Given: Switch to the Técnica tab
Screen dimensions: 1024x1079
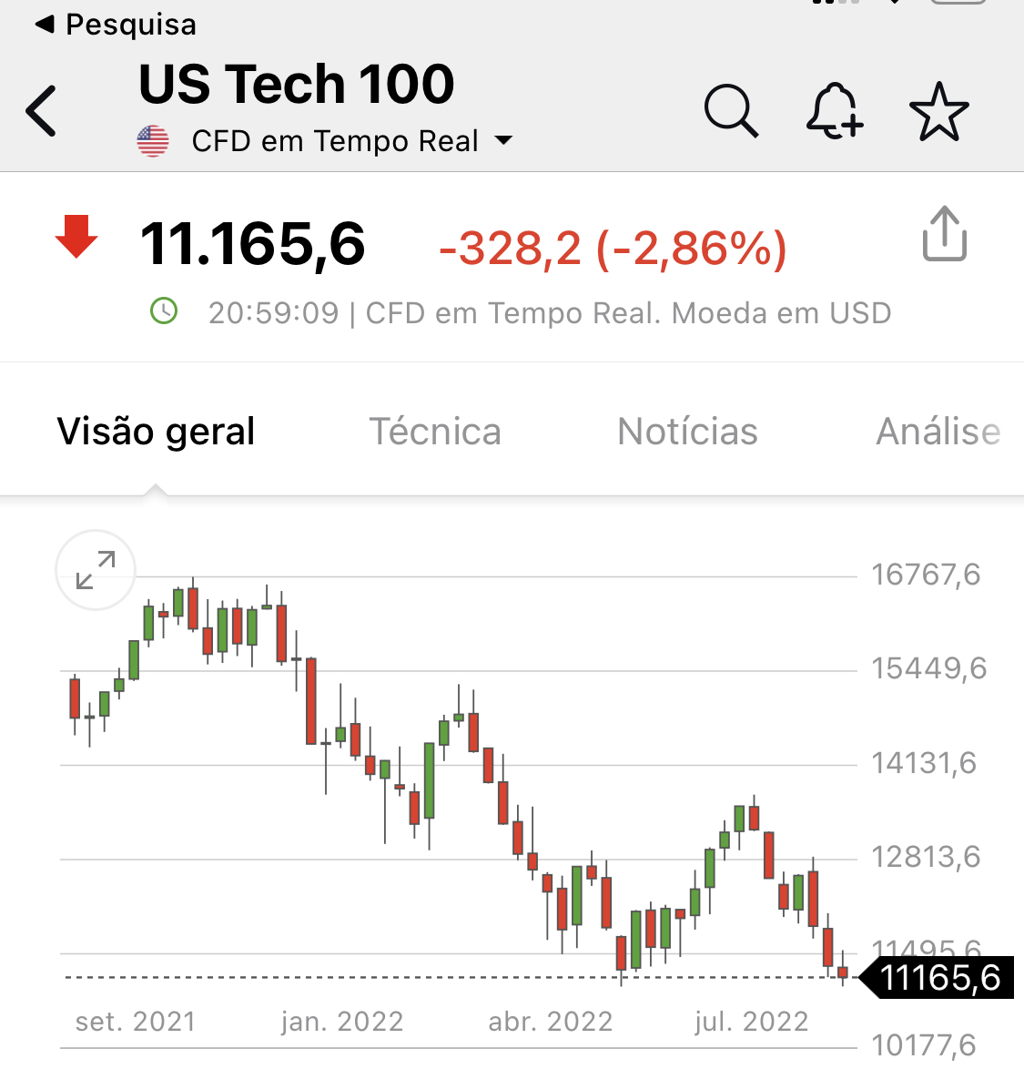Looking at the screenshot, I should pyautogui.click(x=435, y=432).
